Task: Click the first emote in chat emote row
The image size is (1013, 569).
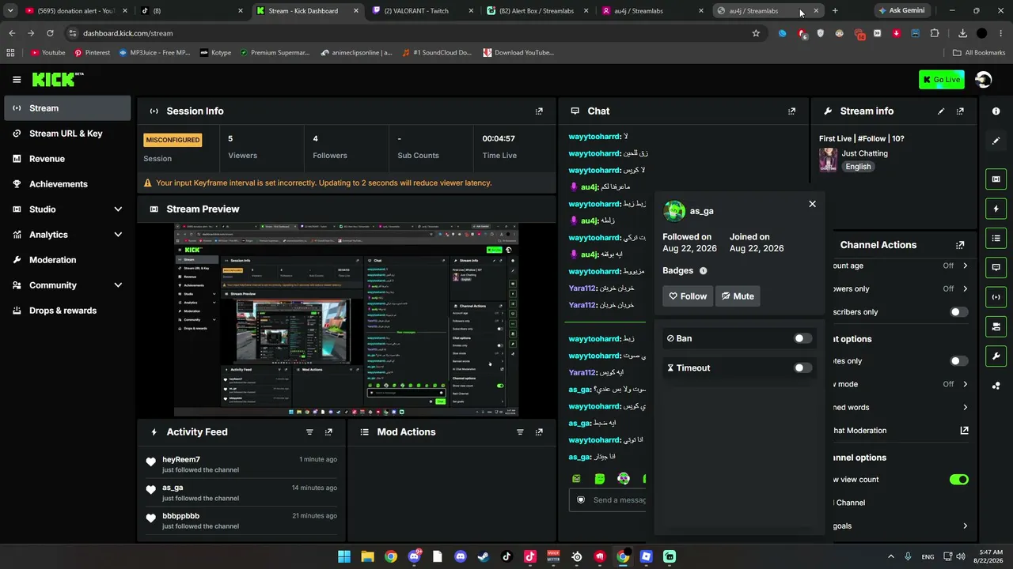Action: [x=576, y=479]
